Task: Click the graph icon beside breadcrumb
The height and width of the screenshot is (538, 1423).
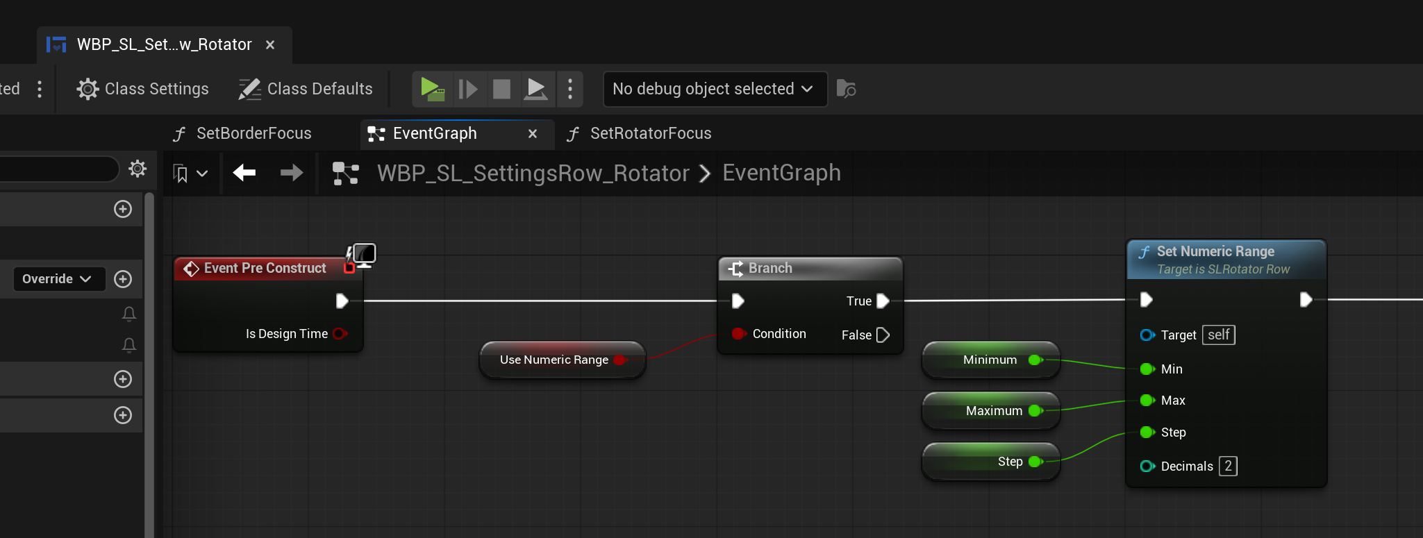Action: click(x=346, y=174)
